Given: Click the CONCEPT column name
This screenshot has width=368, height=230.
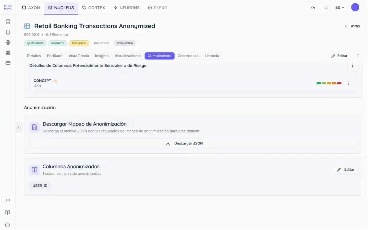Looking at the screenshot, I should pos(42,81).
